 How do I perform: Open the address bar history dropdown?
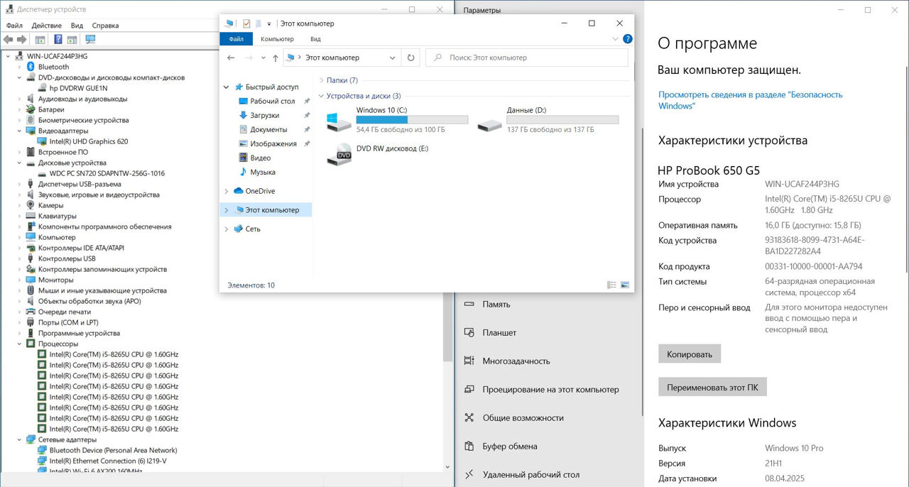click(393, 58)
